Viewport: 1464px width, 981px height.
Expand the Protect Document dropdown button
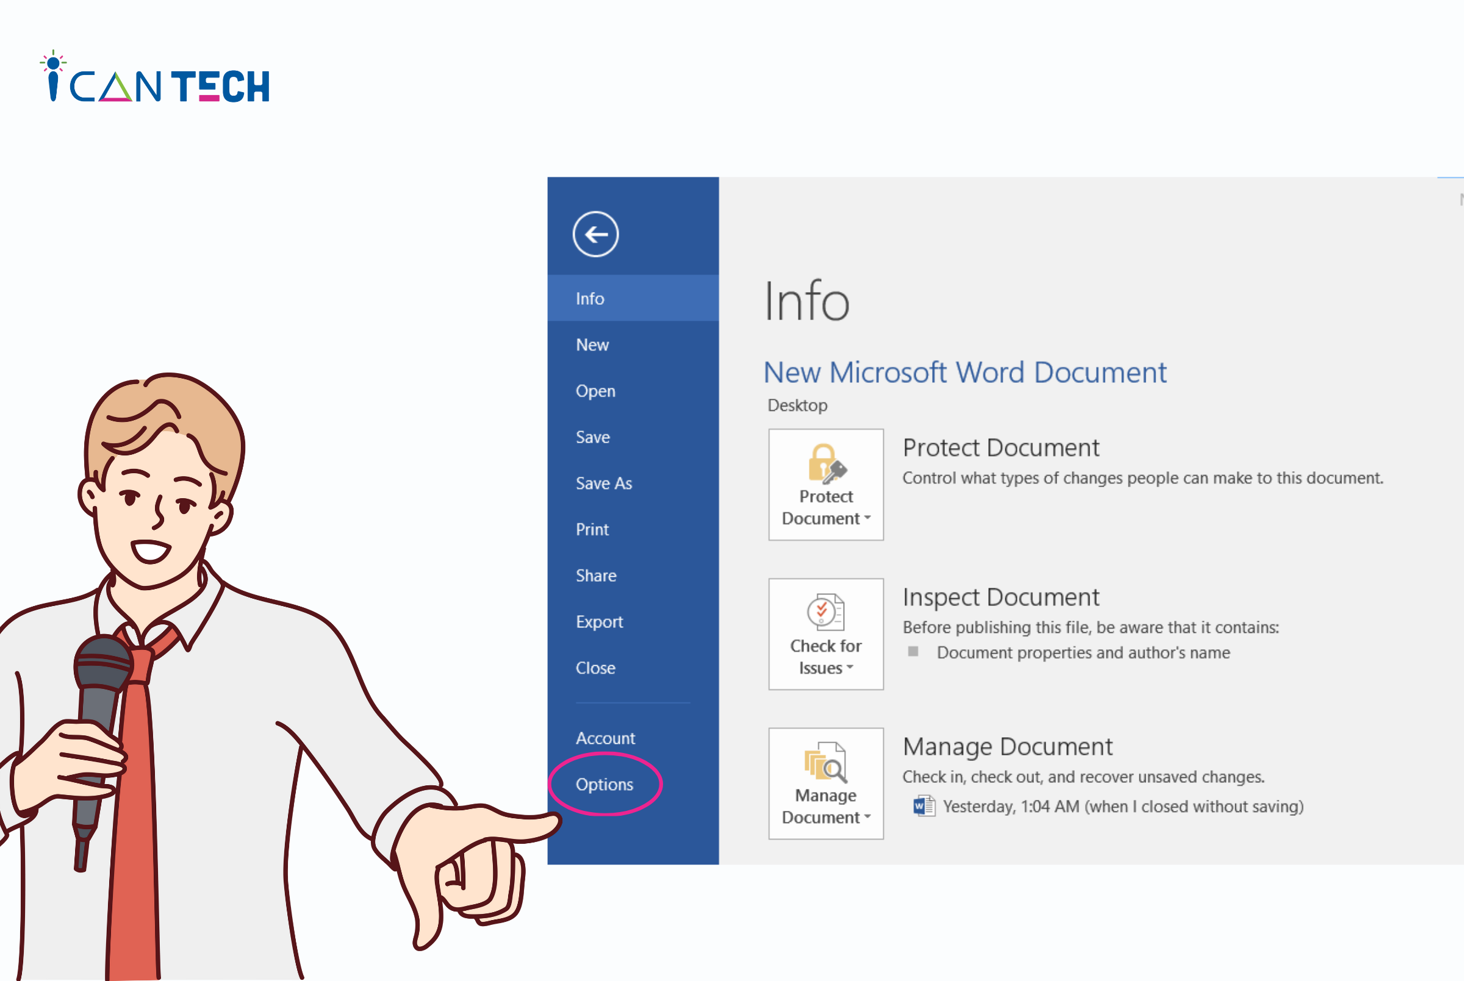[825, 484]
